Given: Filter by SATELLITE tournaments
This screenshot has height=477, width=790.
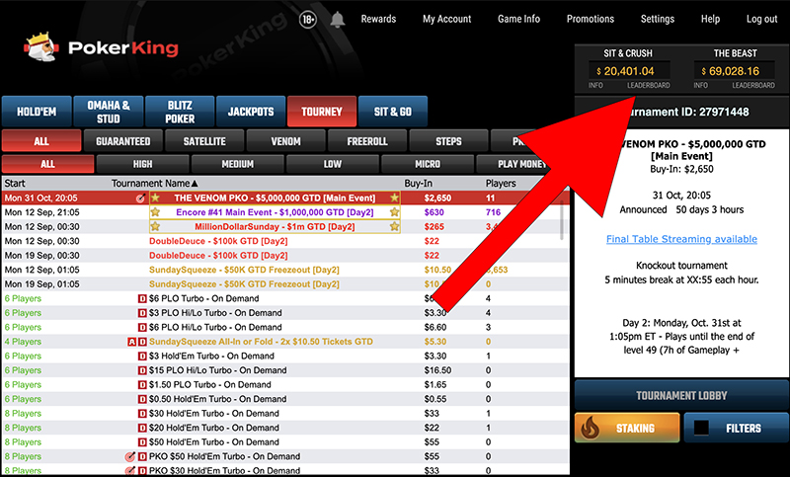Looking at the screenshot, I should point(204,141).
